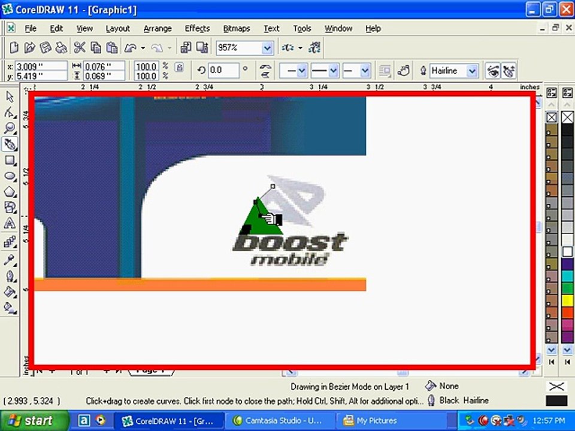Select the Basic Shapes tool
This screenshot has width=575, height=431.
point(10,208)
